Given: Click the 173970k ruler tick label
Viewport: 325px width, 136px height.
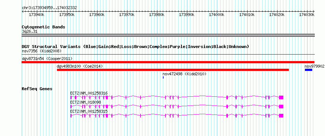Looking at the screenshot, I should pos(127,15).
